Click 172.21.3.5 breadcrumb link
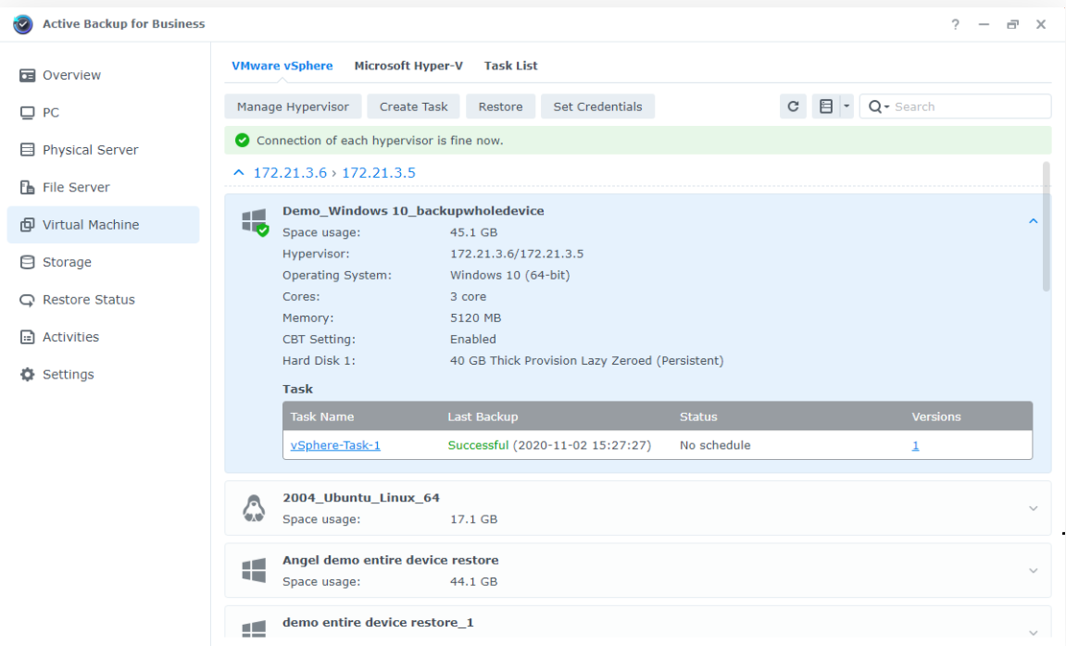1066x646 pixels. pyautogui.click(x=379, y=172)
